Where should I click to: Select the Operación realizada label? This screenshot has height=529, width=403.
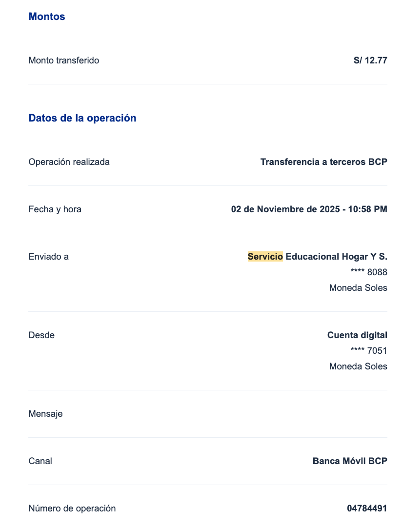(69, 162)
